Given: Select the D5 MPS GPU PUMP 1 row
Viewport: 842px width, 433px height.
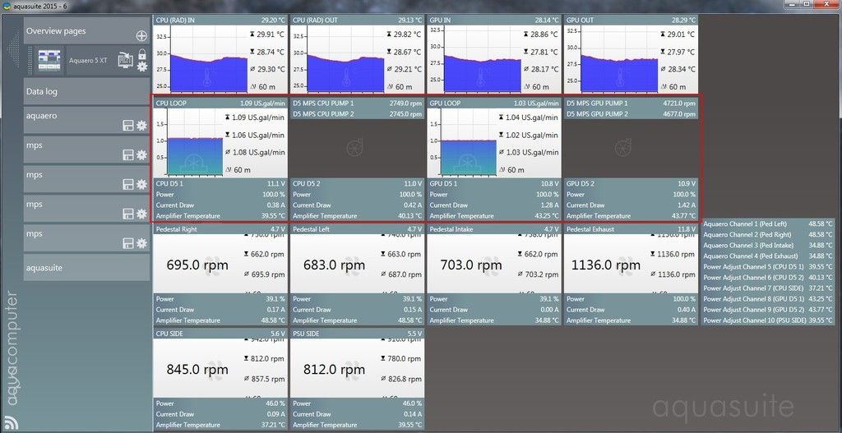Looking at the screenshot, I should pyautogui.click(x=631, y=103).
